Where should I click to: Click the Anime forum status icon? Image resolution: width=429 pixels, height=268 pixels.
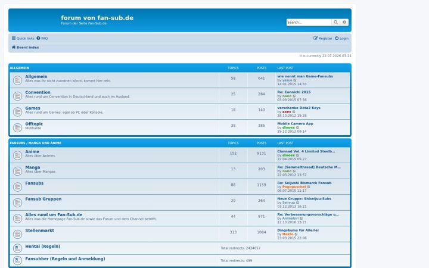click(x=17, y=155)
